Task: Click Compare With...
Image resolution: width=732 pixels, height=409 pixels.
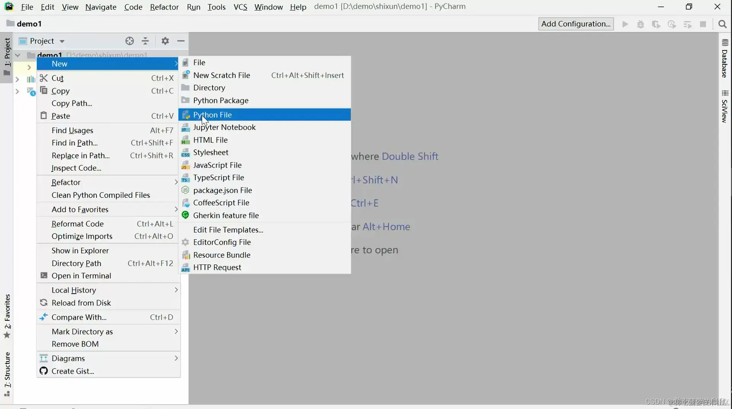Action: [x=108, y=317]
